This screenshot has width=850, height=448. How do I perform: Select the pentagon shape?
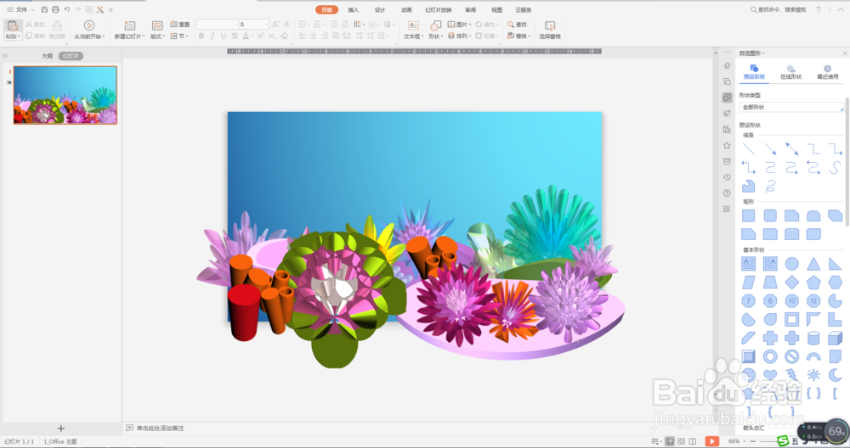click(813, 282)
